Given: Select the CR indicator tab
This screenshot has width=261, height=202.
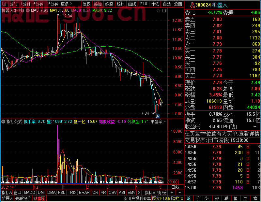Looking at the screenshot, I should click(95, 192).
